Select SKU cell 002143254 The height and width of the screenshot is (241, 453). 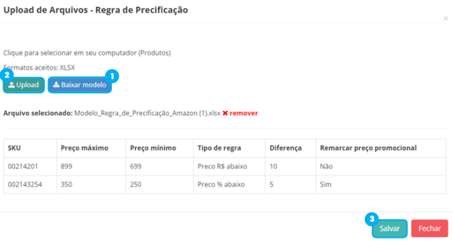(x=25, y=184)
